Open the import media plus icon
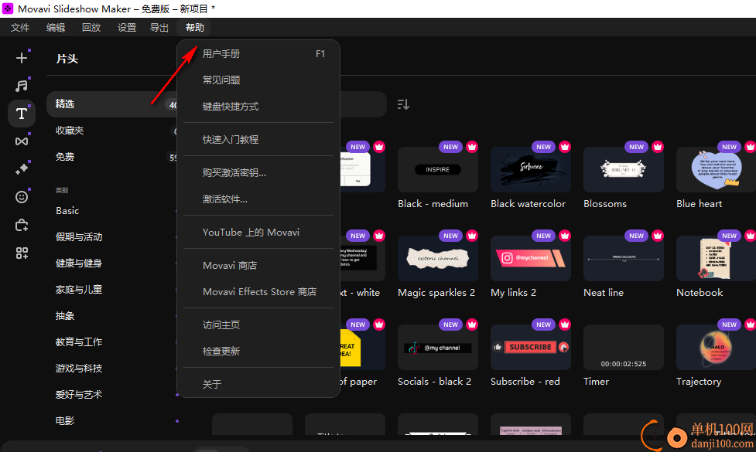 click(x=21, y=58)
